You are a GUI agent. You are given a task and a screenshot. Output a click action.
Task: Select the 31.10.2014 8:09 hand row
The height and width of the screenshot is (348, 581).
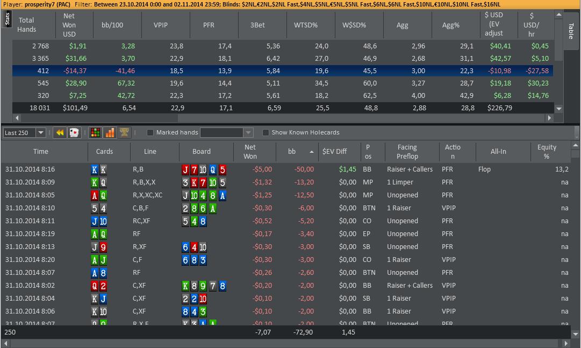(x=286, y=182)
